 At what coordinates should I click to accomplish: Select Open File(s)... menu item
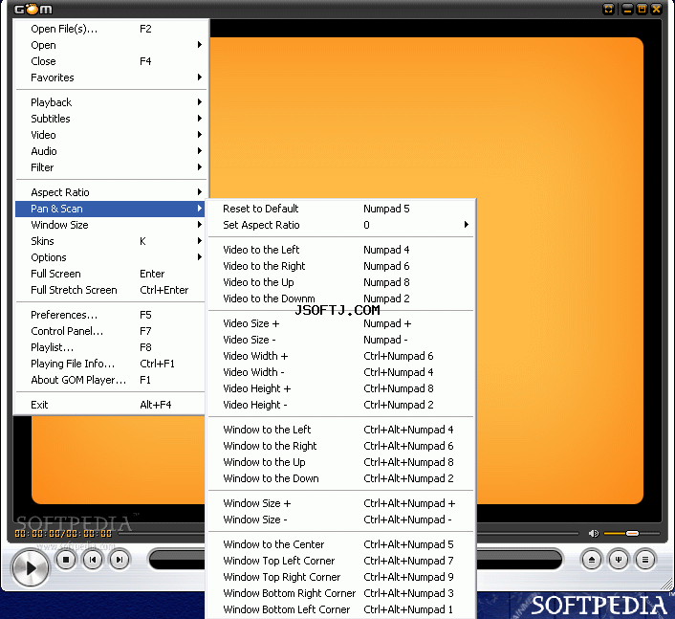click(x=111, y=29)
